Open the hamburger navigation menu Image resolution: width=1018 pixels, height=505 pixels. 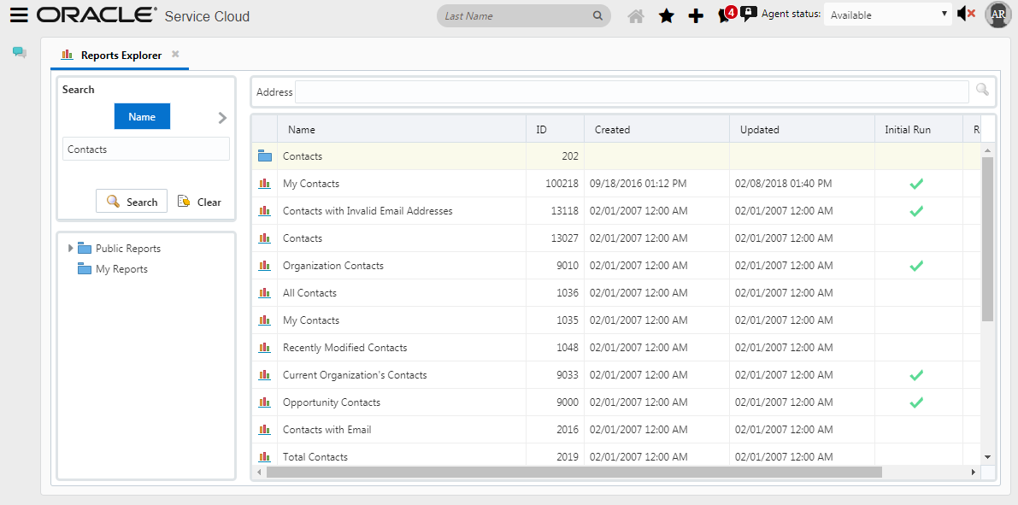(19, 15)
